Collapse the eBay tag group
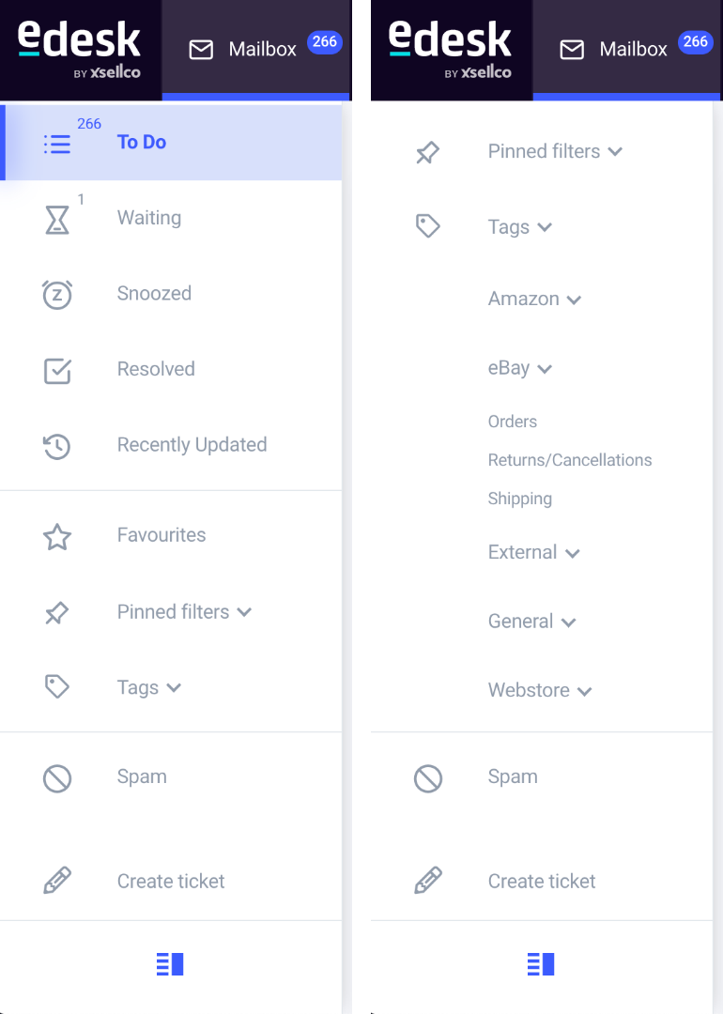 [x=520, y=368]
